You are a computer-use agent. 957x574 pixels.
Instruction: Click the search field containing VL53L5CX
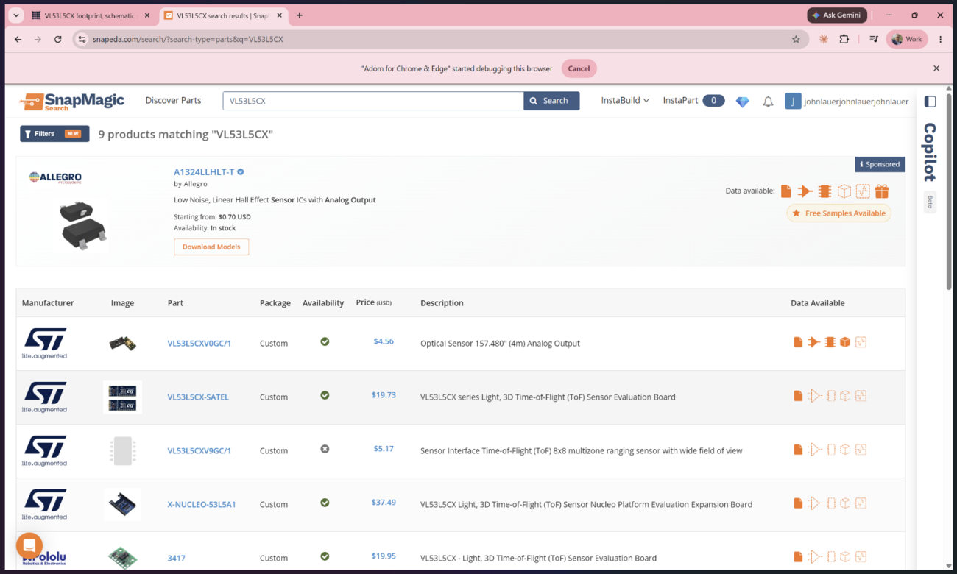pos(373,101)
